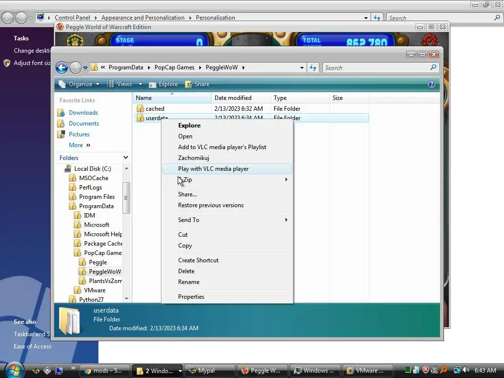Image resolution: width=504 pixels, height=378 pixels.
Task: Switch to VMware taskbar button
Action: coord(368,371)
